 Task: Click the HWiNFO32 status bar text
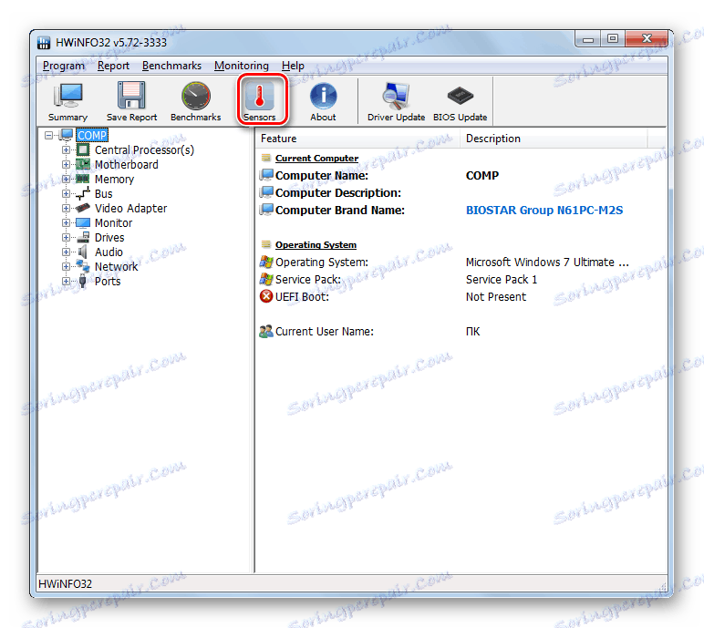pyautogui.click(x=65, y=583)
